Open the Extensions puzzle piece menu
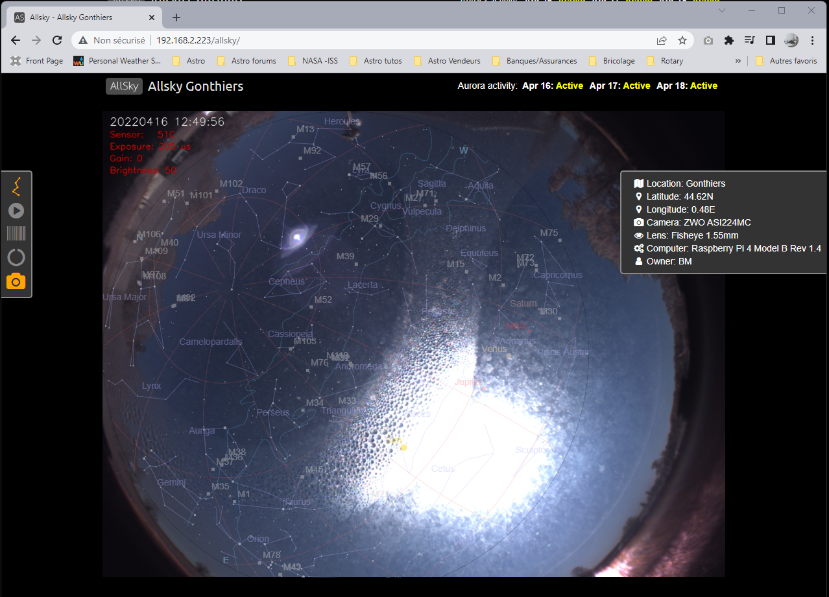829x597 pixels. [729, 40]
